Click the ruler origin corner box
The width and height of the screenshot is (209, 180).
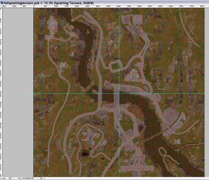pyautogui.click(x=1, y=6)
